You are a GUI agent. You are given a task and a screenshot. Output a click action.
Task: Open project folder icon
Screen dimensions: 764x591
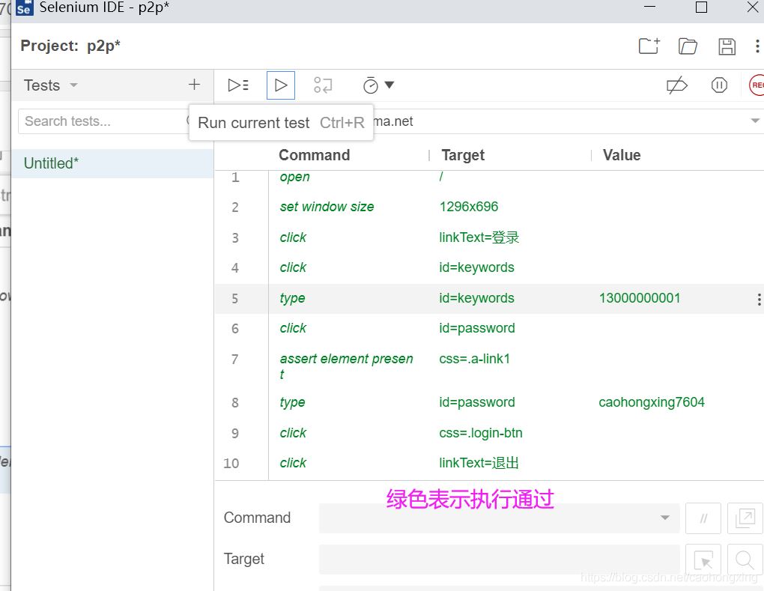click(x=688, y=46)
